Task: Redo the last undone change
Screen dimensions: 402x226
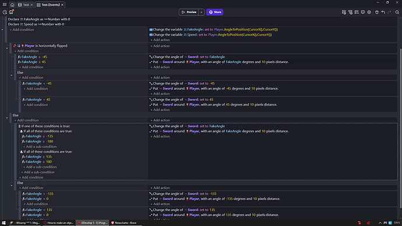Action: [389, 12]
